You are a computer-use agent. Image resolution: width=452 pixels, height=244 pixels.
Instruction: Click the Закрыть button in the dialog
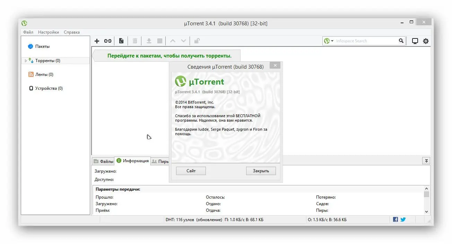[261, 171]
